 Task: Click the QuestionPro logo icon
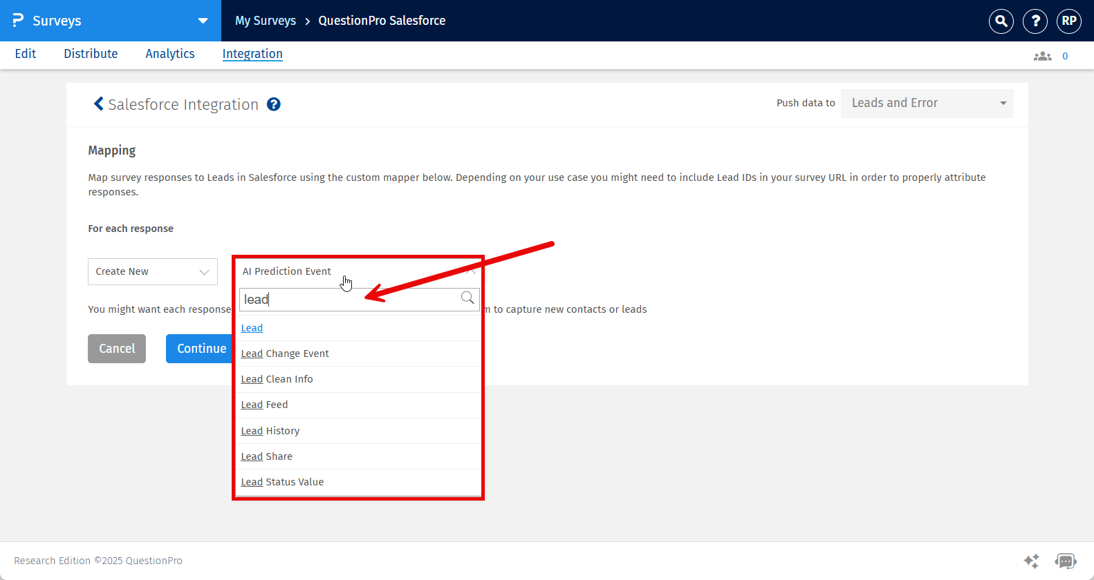(x=18, y=20)
